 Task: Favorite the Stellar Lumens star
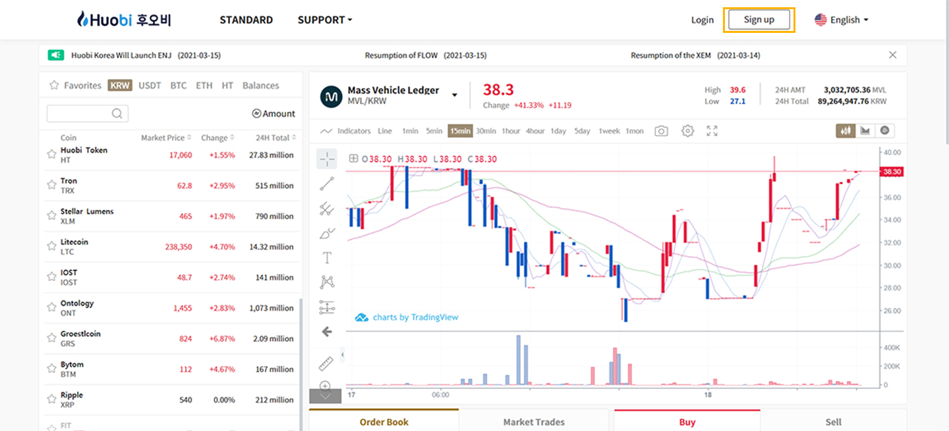click(51, 216)
